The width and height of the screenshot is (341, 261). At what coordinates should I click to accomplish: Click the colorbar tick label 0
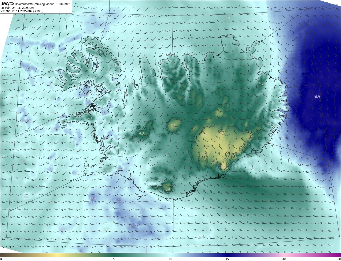(x=1, y=259)
